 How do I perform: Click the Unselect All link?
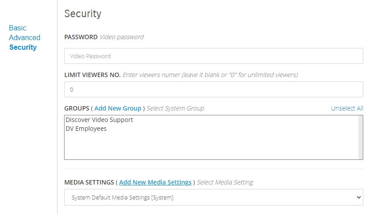click(x=347, y=108)
